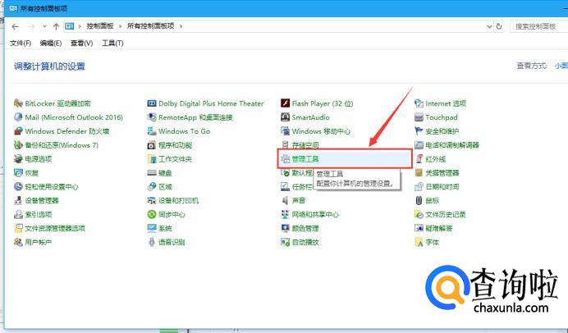Click the 安全和维护 flag icon
Image resolution: width=568 pixels, height=333 pixels.
419,131
